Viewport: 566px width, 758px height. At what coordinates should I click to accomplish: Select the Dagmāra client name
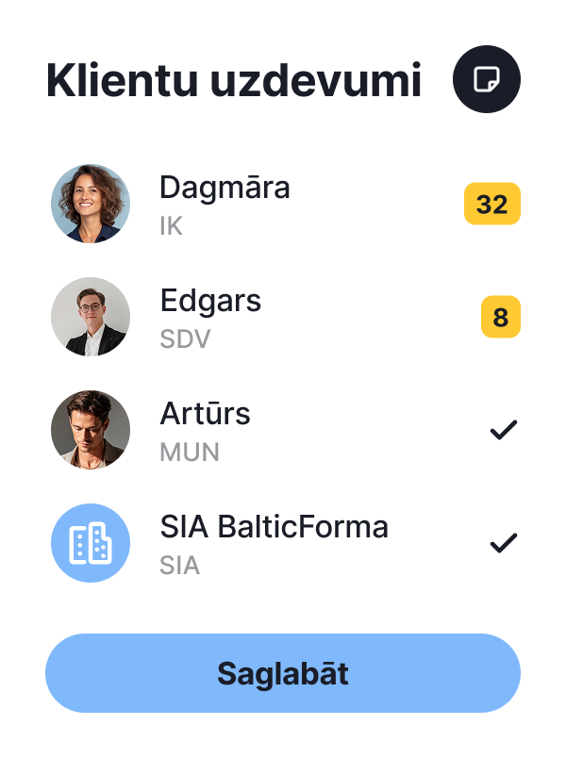[225, 188]
